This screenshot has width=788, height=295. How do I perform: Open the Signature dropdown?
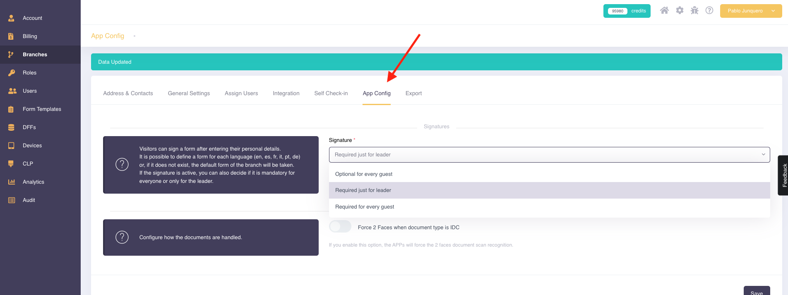[x=549, y=155]
